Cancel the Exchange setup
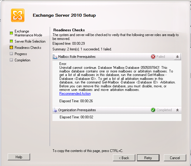191x166 pixels. [175, 158]
